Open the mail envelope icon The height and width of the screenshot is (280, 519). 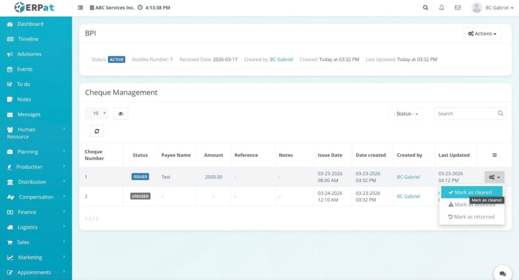(x=458, y=8)
